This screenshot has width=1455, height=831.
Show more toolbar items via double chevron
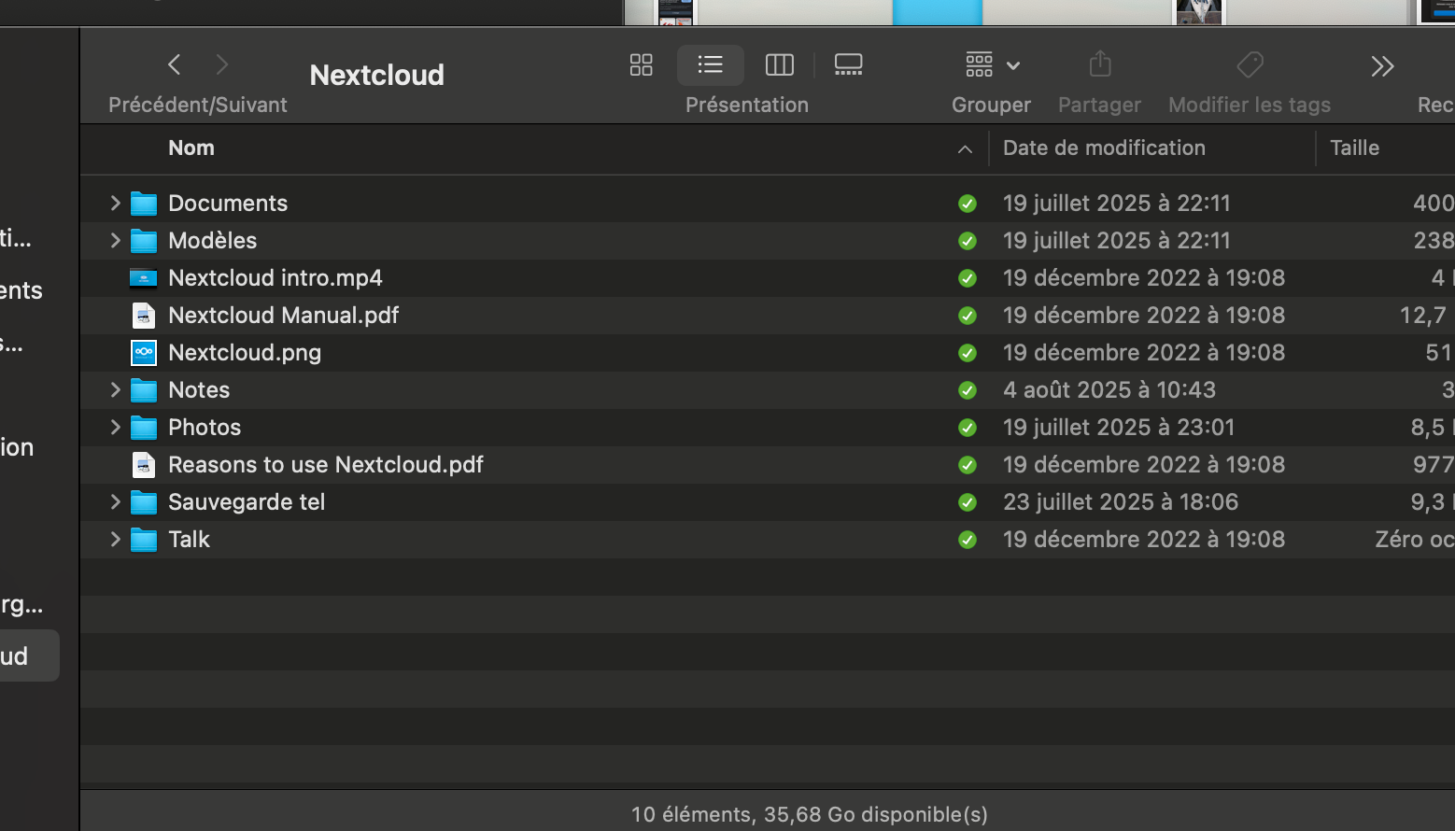click(x=1382, y=65)
